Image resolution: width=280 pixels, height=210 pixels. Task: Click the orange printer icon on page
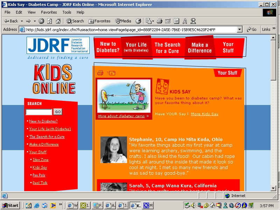coord(100,73)
